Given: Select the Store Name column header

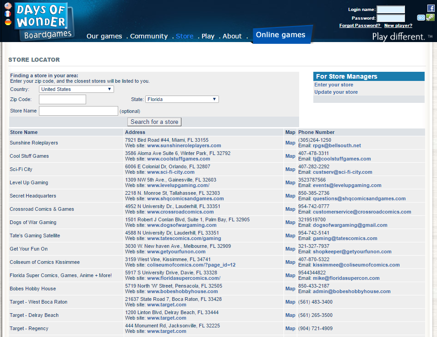Looking at the screenshot, I should point(24,133).
